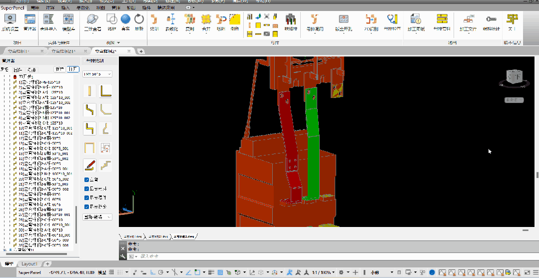Click the manager tree vertical scrollbar
The height and width of the screenshot is (278, 539).
click(x=76, y=224)
